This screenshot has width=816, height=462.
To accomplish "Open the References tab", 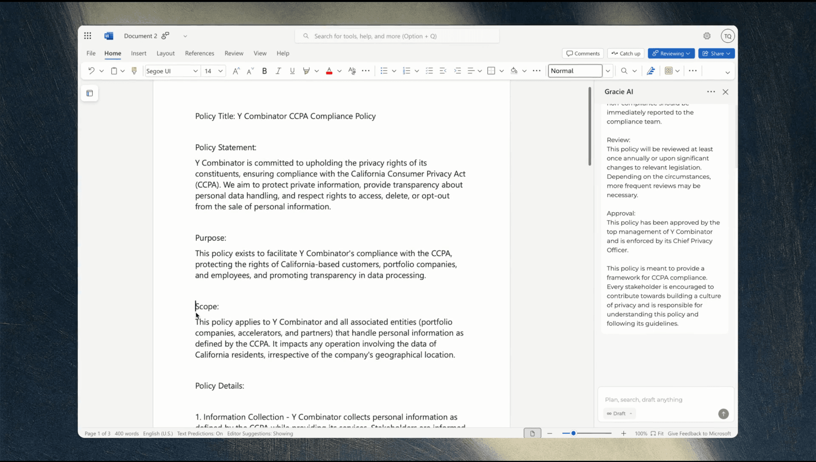I will (199, 54).
